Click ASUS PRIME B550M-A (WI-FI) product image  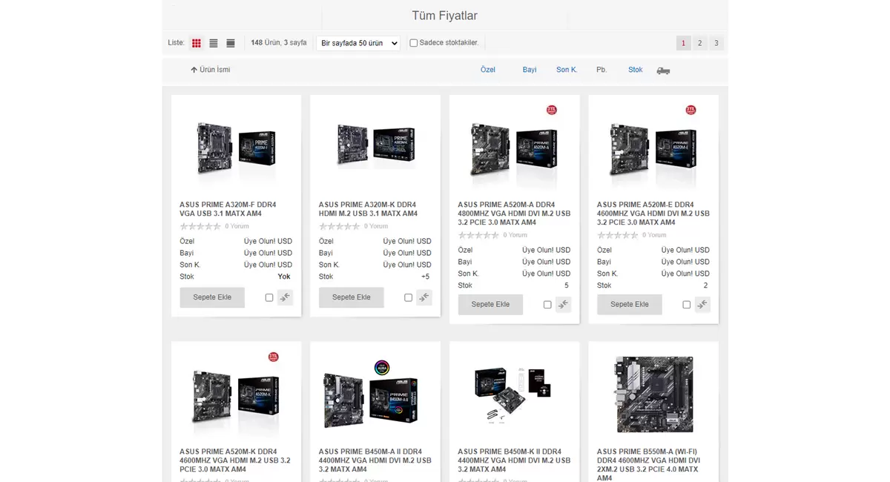coord(655,394)
